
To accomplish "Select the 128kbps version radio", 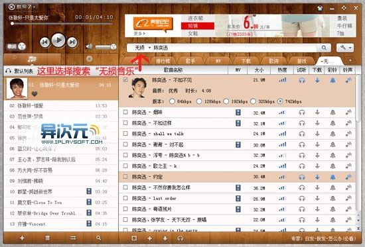I will (x=199, y=101).
